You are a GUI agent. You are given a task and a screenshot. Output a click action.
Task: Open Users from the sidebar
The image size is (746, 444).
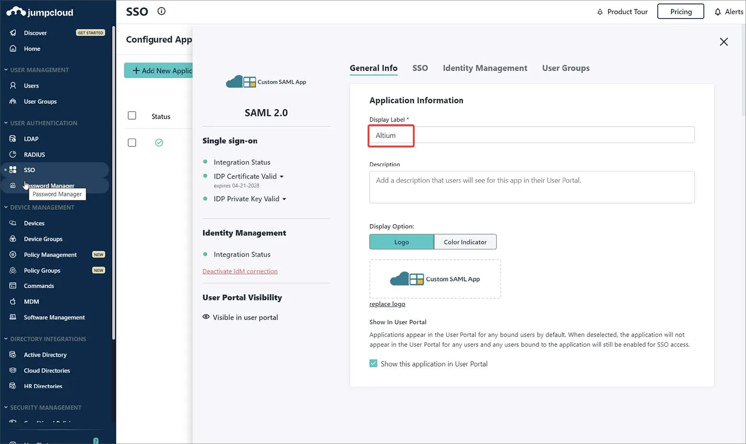click(x=31, y=85)
